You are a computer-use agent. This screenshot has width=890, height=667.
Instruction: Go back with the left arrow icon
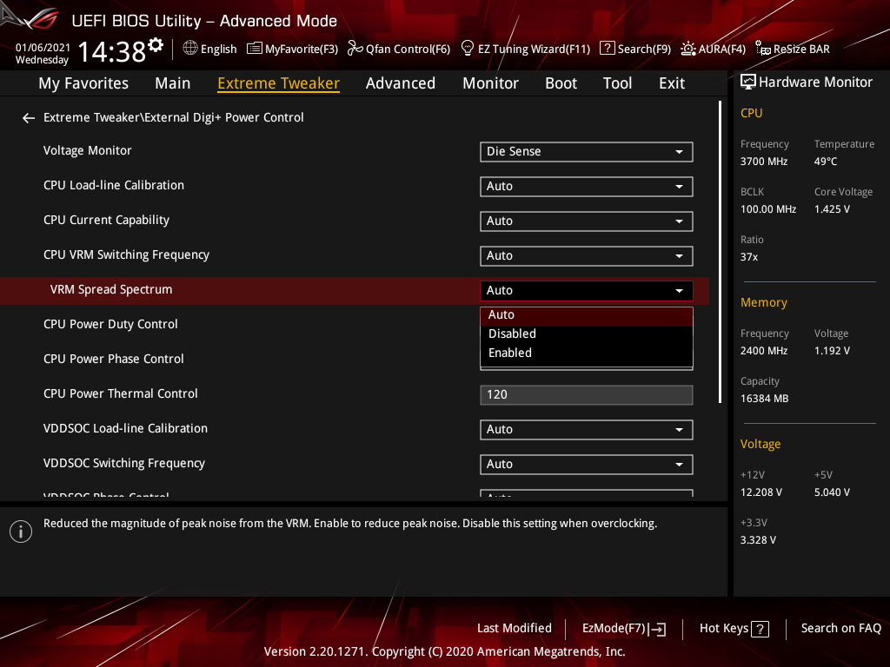point(29,118)
